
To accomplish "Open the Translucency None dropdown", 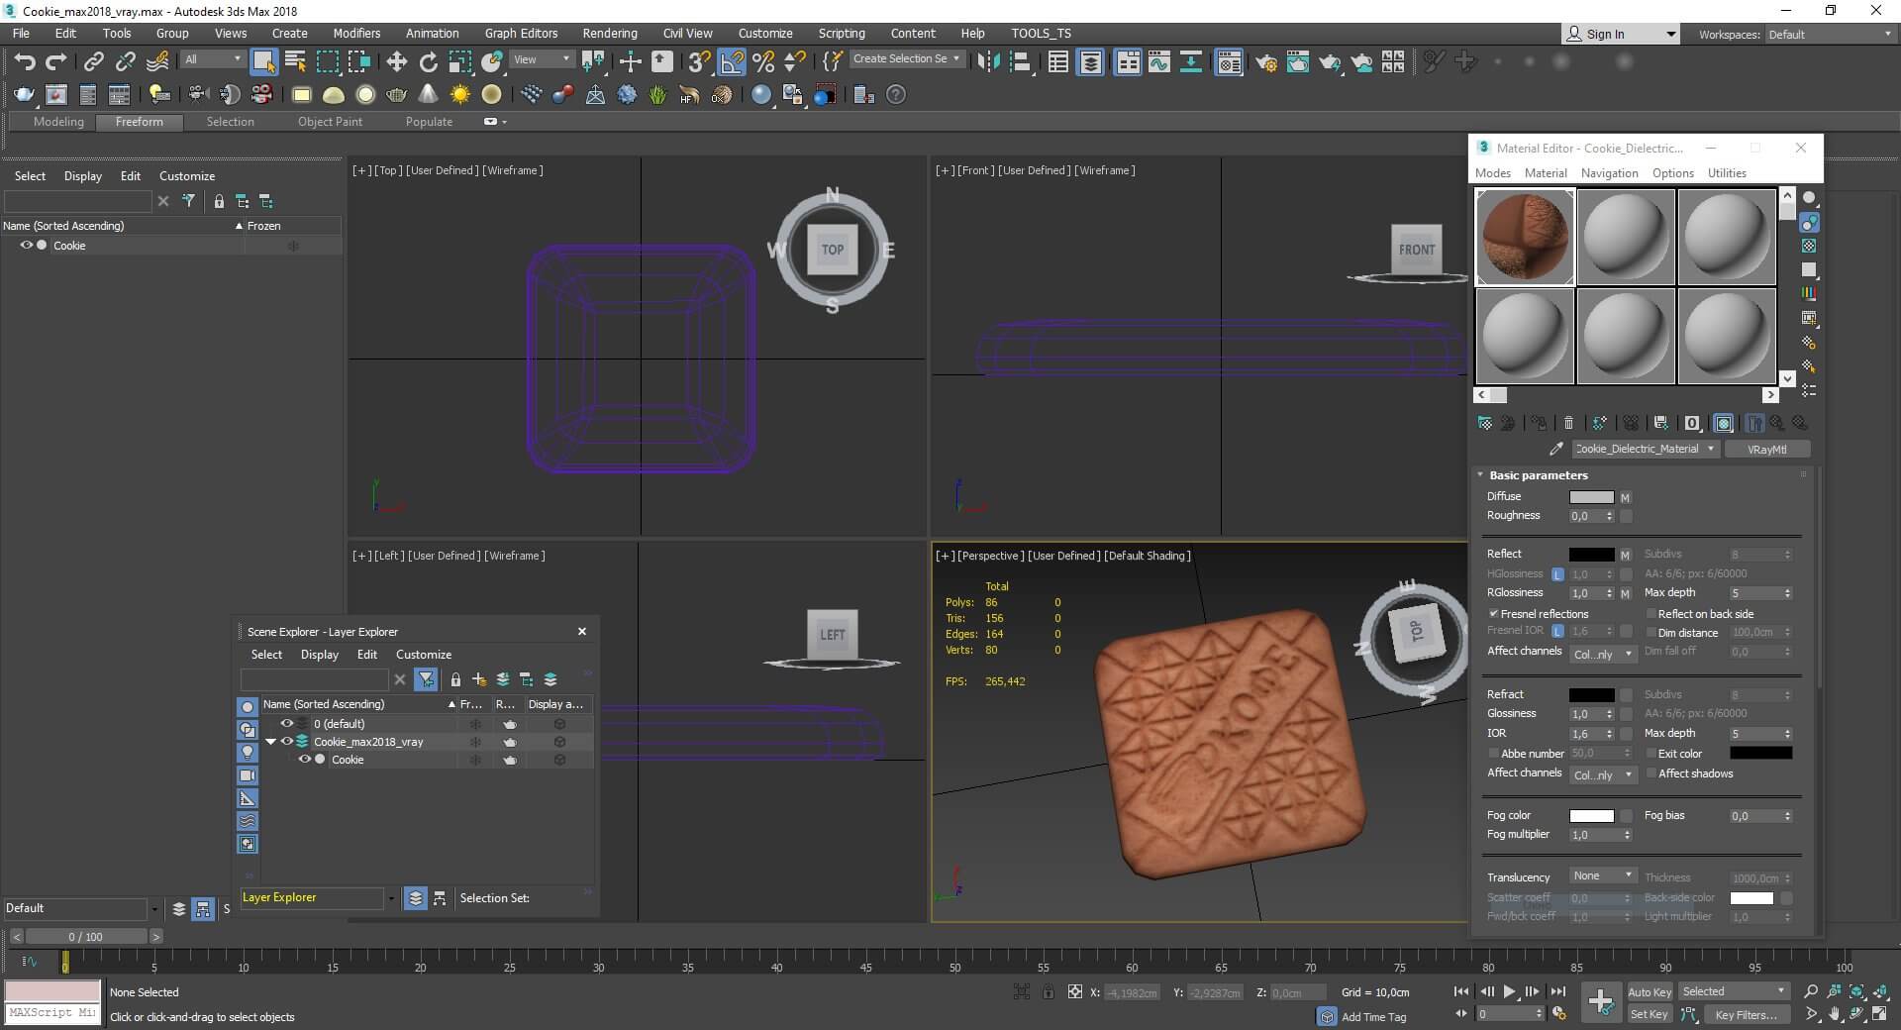I will pyautogui.click(x=1602, y=875).
